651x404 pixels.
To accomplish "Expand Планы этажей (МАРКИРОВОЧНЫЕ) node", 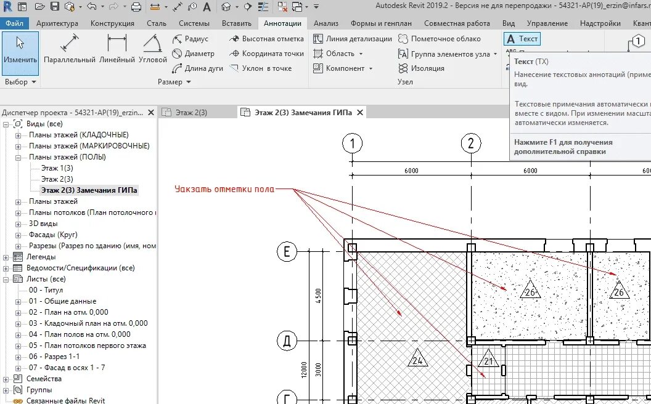I will pyautogui.click(x=18, y=147).
